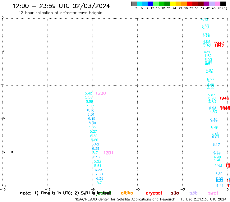Select the reading '6.29'

point(96,149)
